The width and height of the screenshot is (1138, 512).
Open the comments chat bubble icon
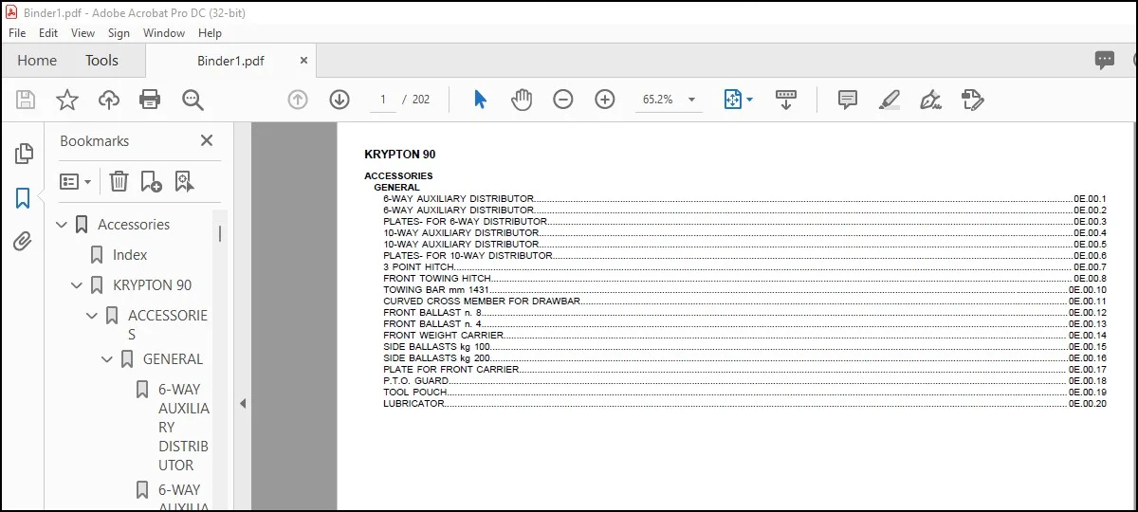[1105, 61]
